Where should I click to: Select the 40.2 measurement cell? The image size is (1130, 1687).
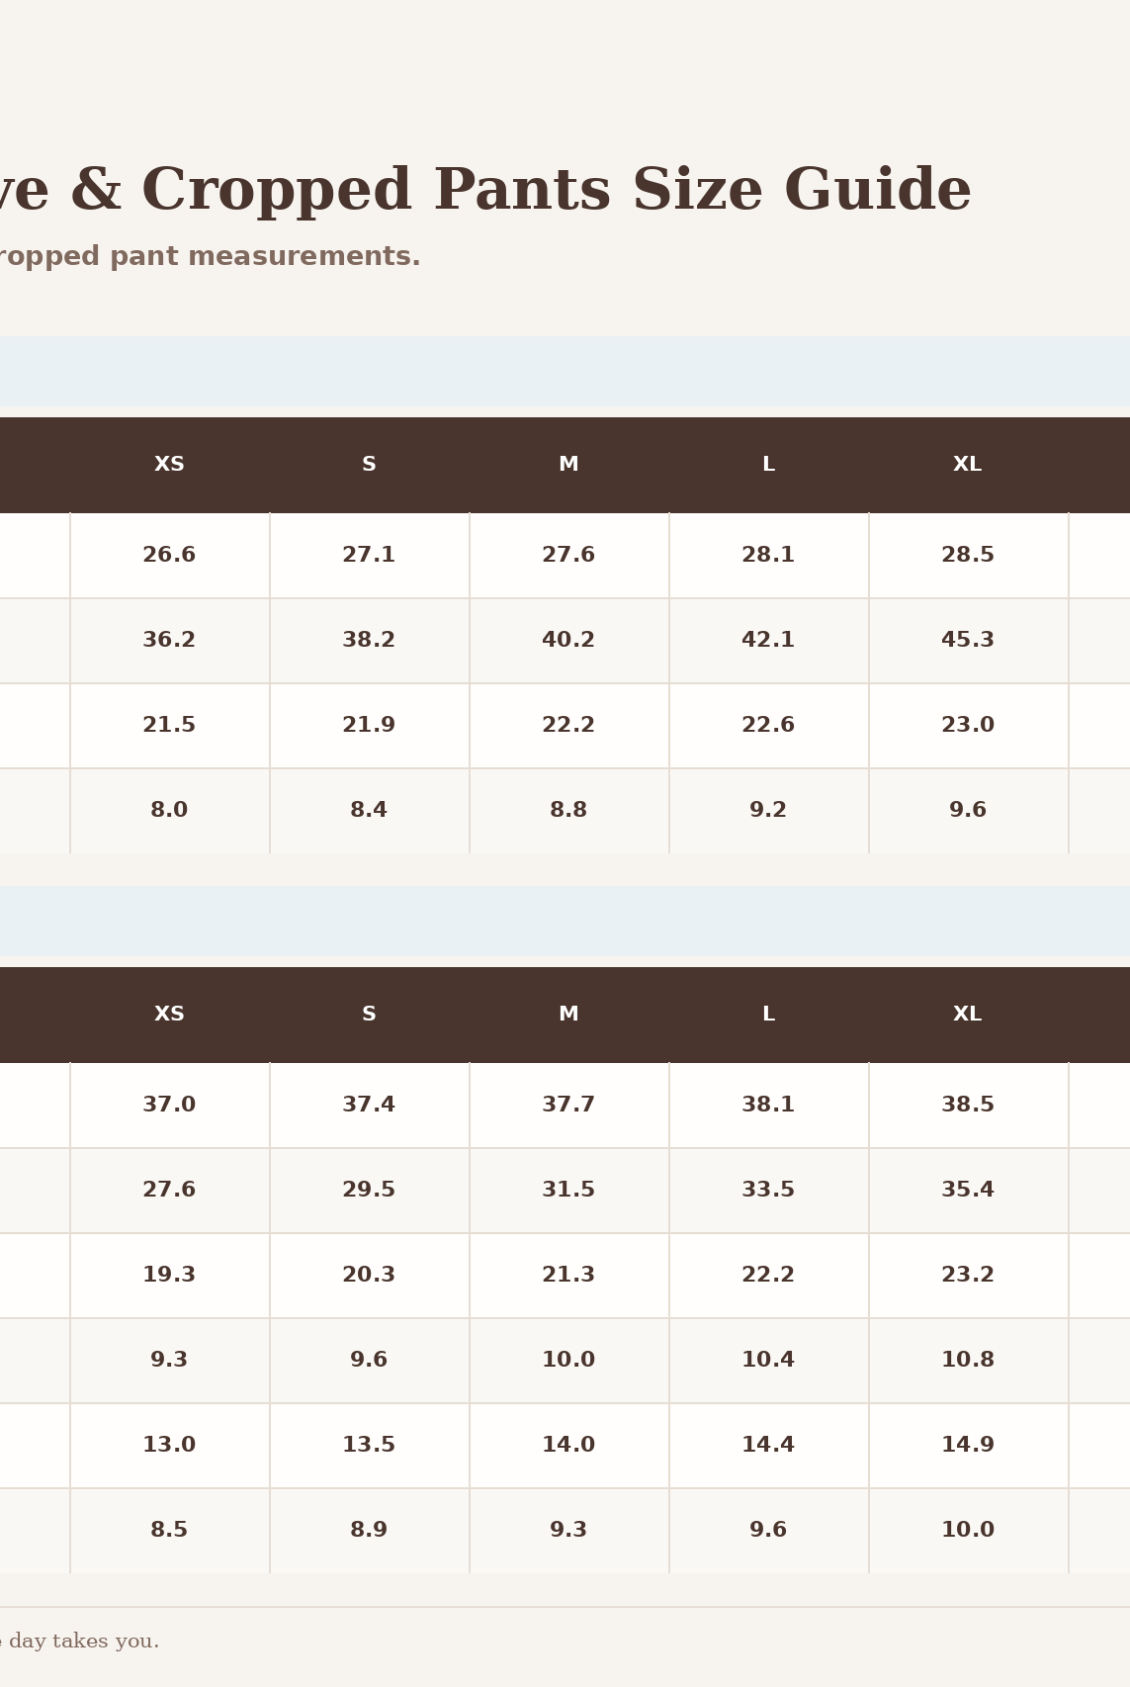tap(569, 641)
